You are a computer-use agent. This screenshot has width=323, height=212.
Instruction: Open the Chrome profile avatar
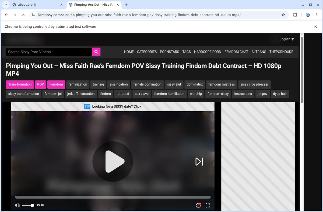pyautogui.click(x=308, y=15)
